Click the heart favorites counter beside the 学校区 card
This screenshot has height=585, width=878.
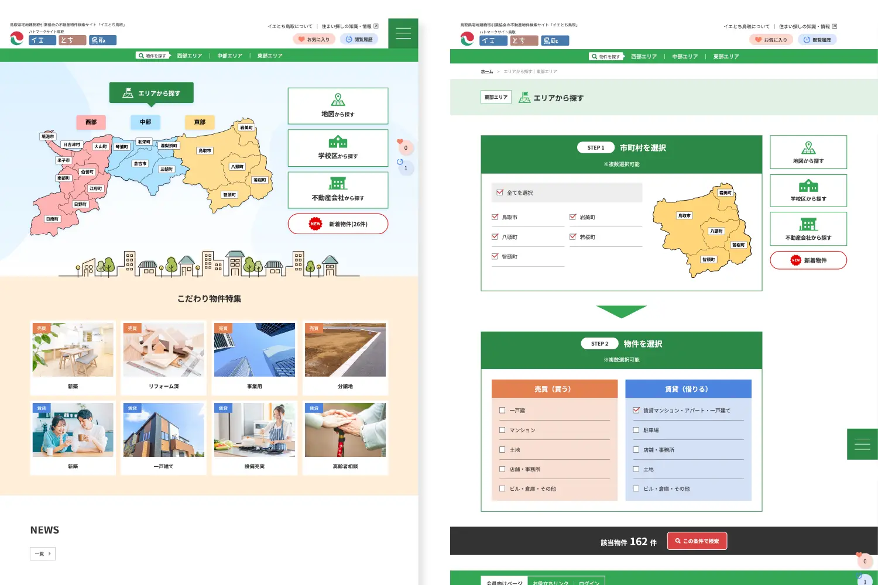(405, 147)
